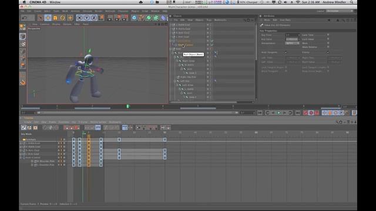Expand the L-Arm Goal timeline track

click(x=21, y=154)
